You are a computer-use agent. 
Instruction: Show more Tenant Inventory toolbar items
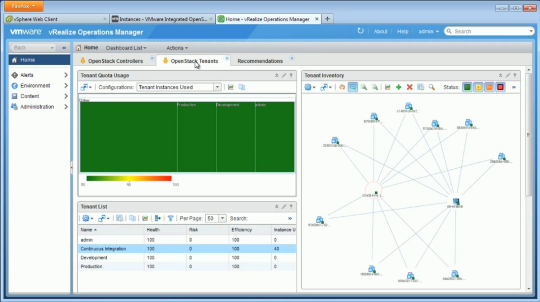514,87
